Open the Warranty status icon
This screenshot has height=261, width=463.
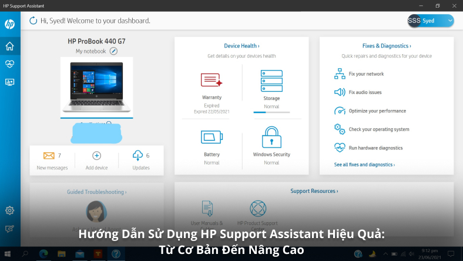pos(212,80)
